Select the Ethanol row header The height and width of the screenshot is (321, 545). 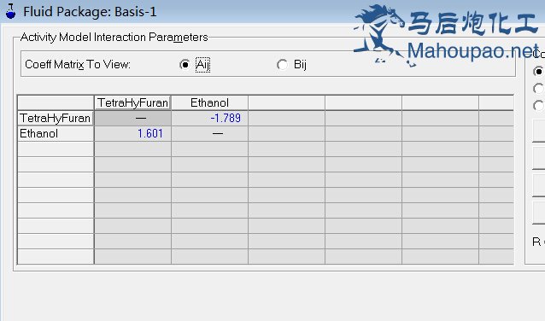(x=56, y=133)
